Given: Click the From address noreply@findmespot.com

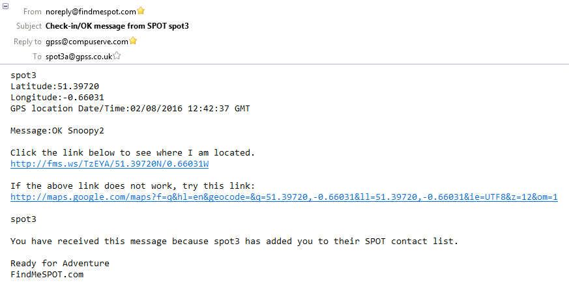Looking at the screenshot, I should pyautogui.click(x=91, y=11).
